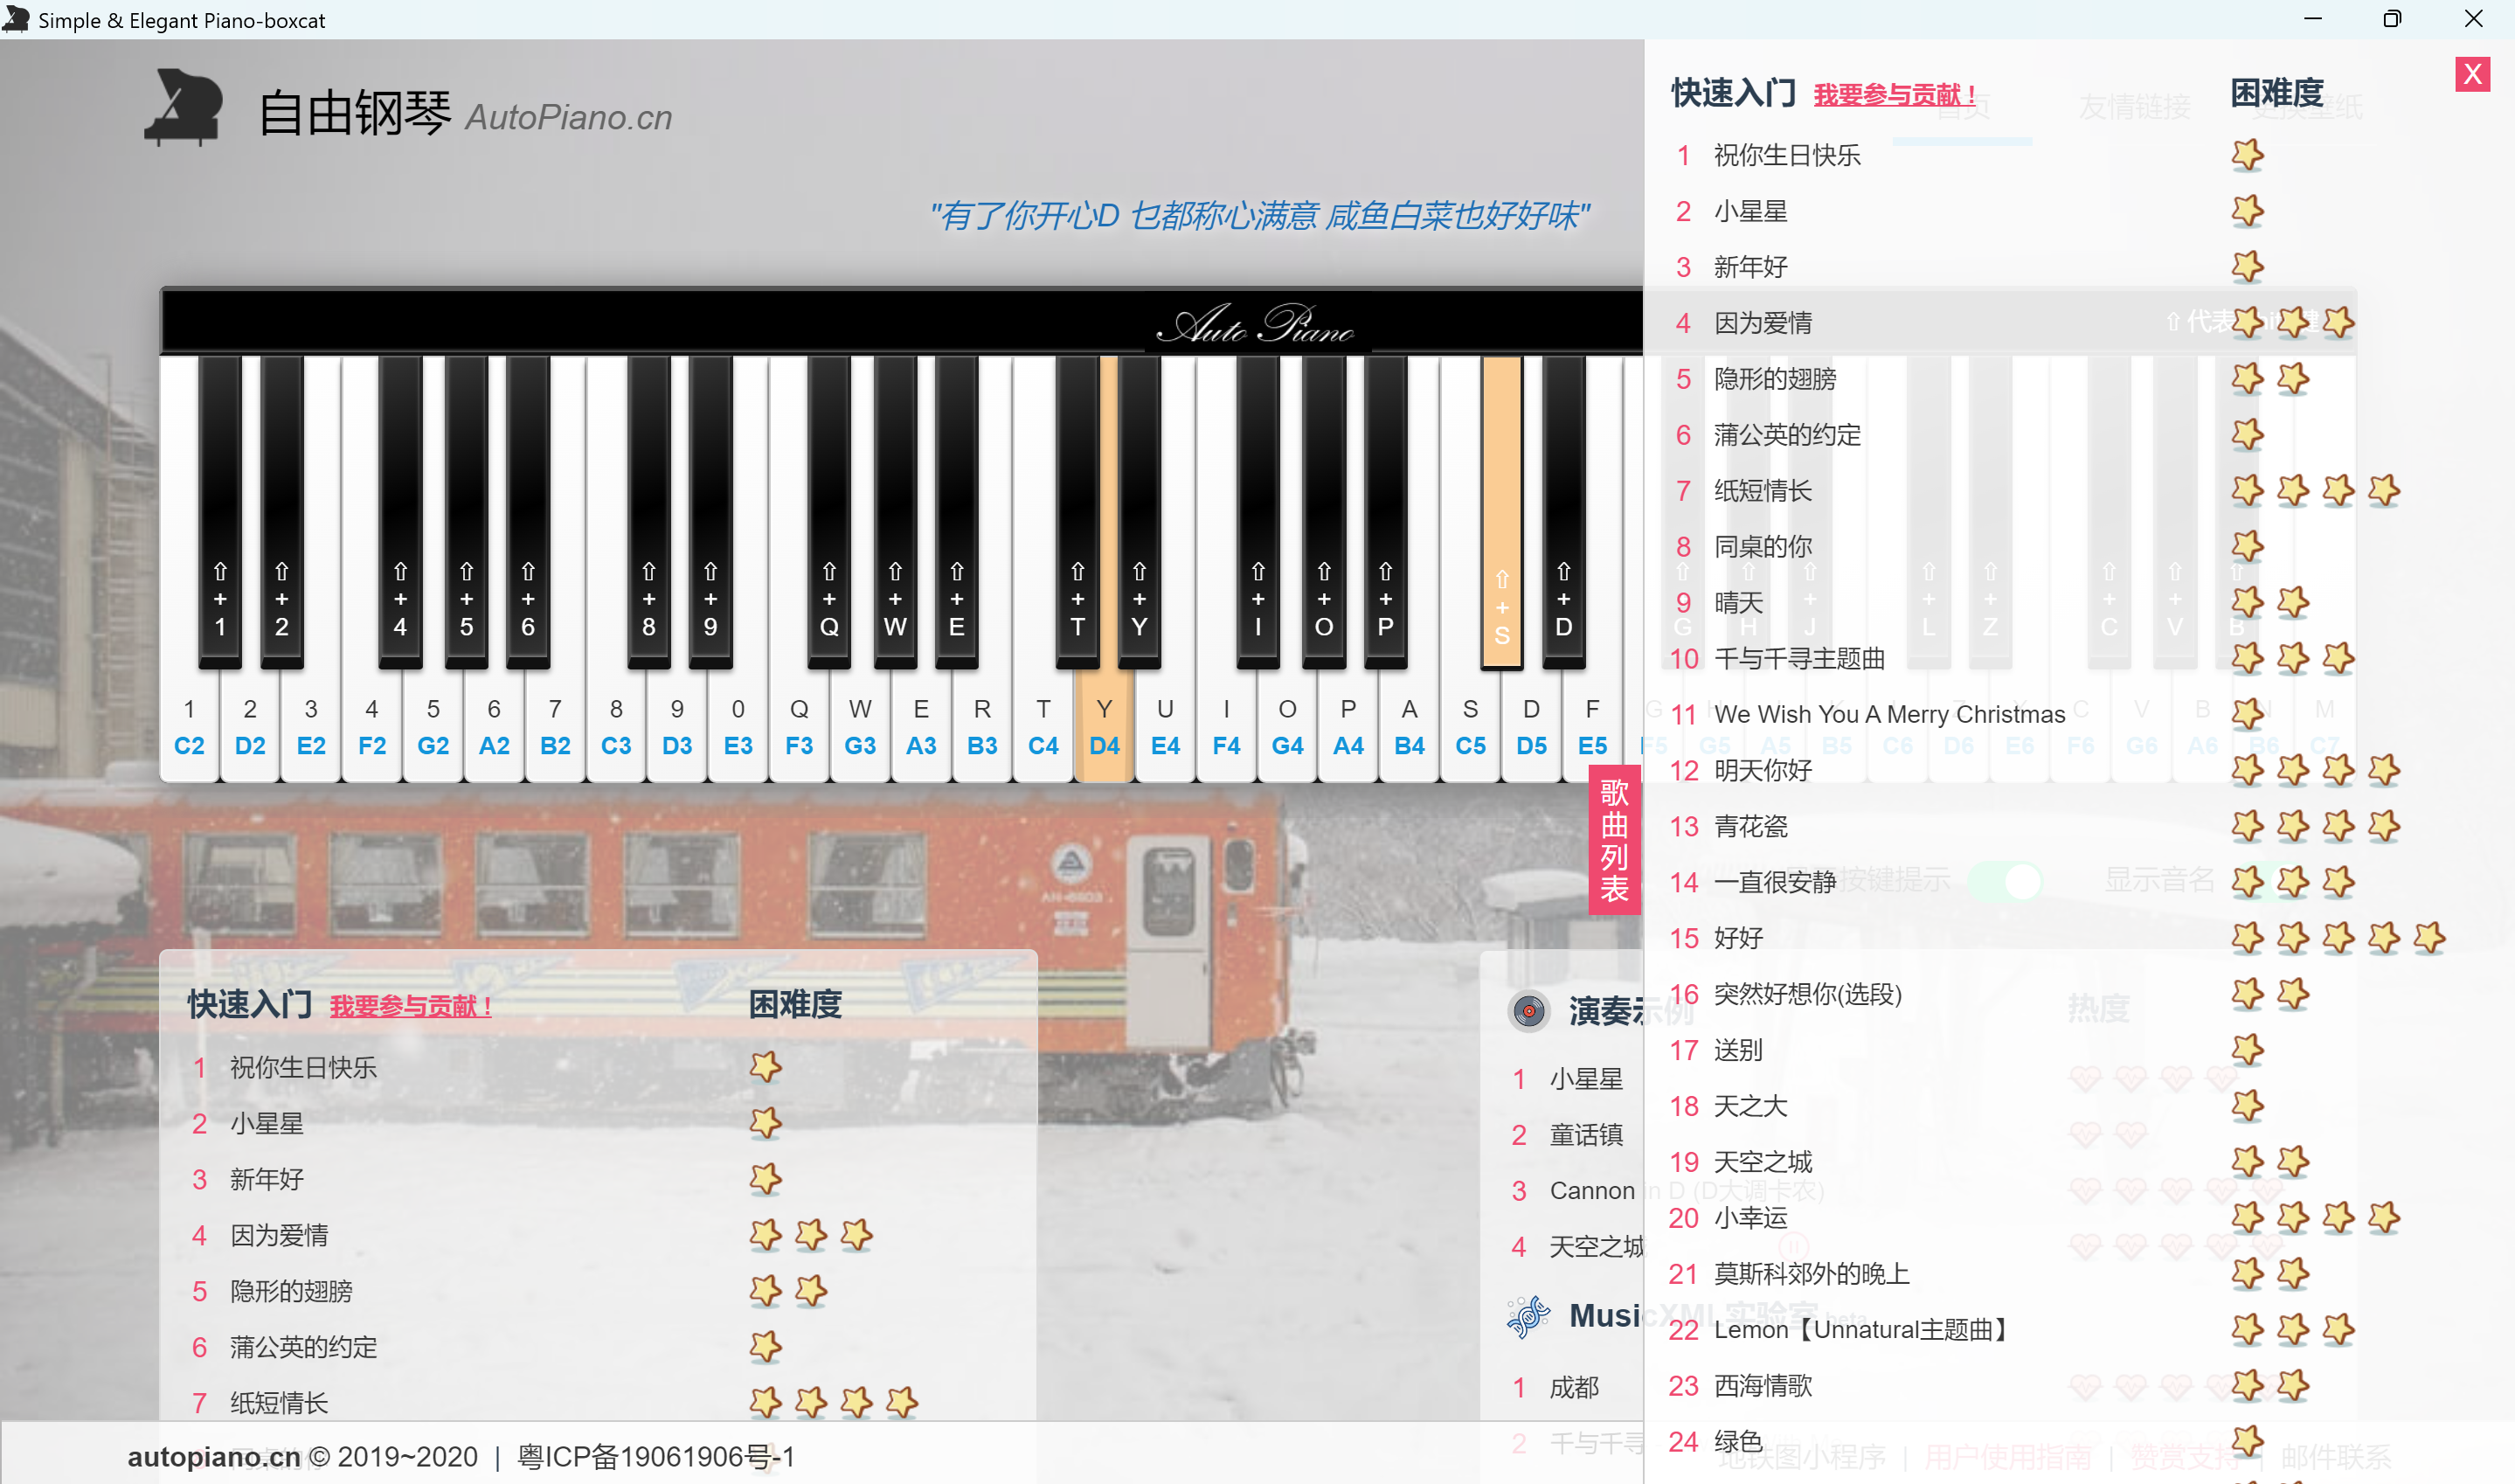
Task: Select song 千与千寻主题曲 in side panel
Action: 1799,659
